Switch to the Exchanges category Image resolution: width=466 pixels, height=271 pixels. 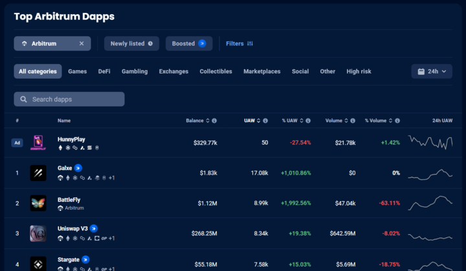tap(173, 71)
